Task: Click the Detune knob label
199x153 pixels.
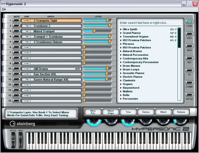Action: point(146,112)
